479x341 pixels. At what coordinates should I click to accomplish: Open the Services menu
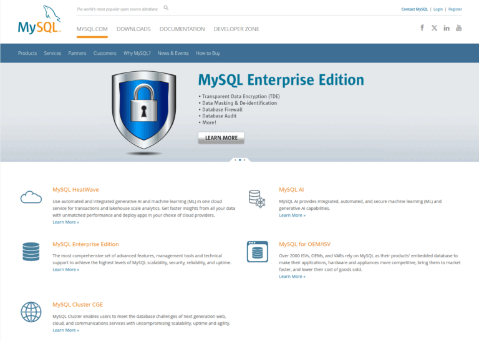coord(52,53)
